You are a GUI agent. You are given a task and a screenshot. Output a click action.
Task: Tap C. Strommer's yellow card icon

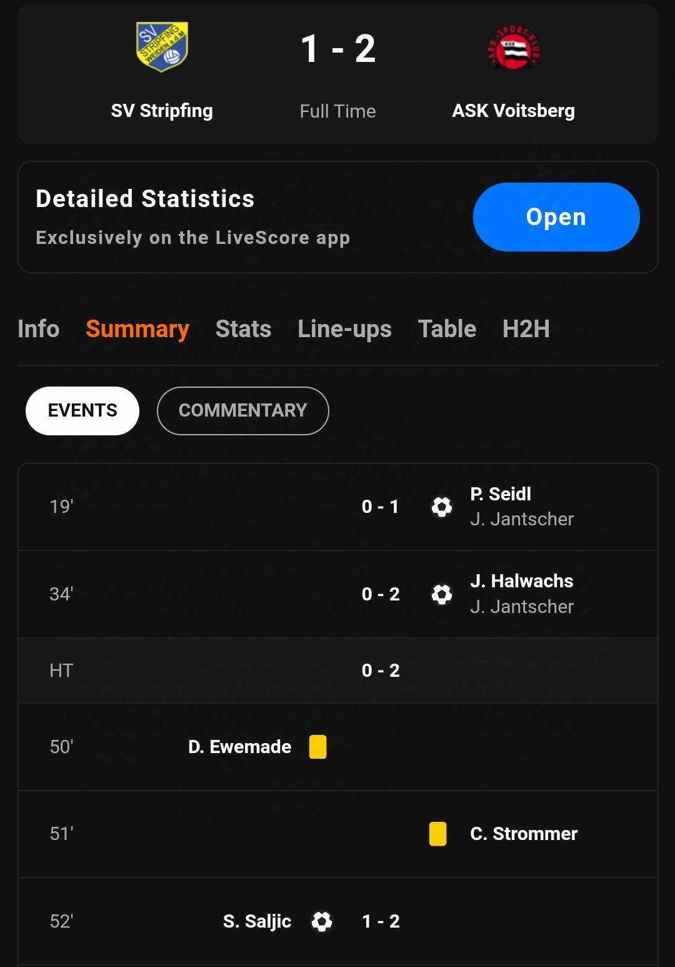coord(438,834)
